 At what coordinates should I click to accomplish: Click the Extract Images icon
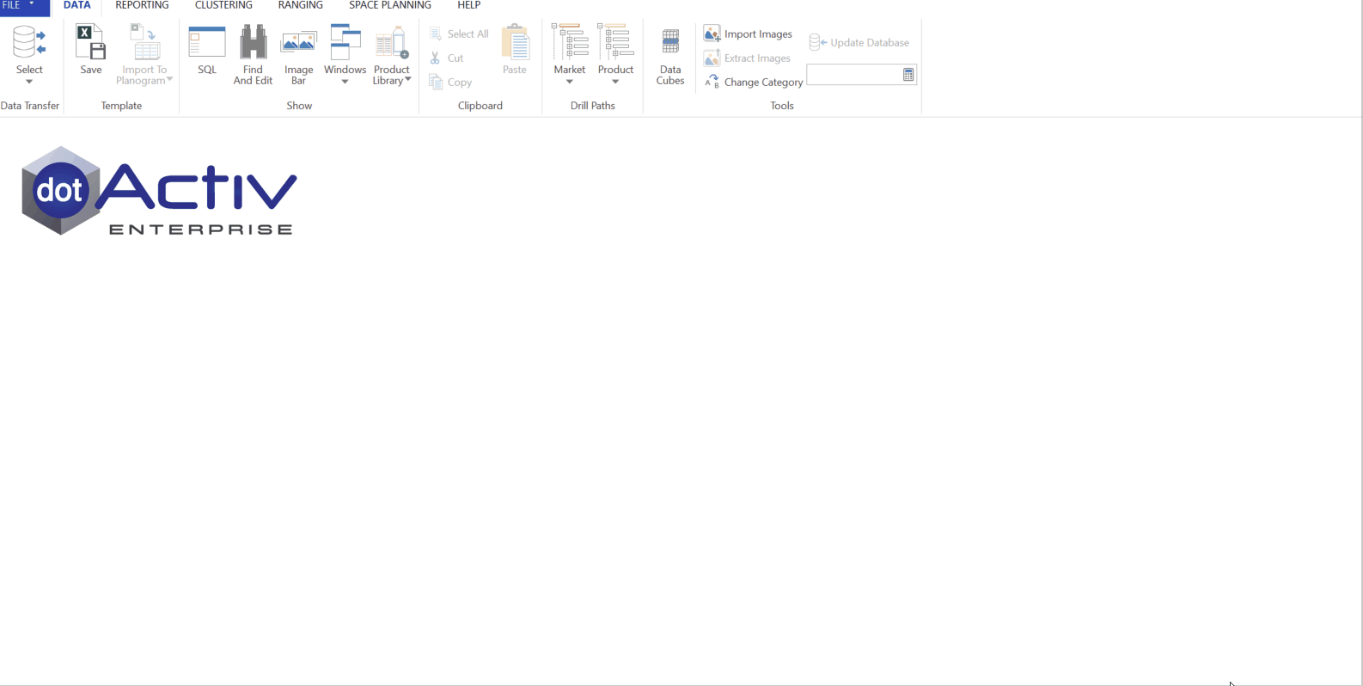pyautogui.click(x=712, y=58)
